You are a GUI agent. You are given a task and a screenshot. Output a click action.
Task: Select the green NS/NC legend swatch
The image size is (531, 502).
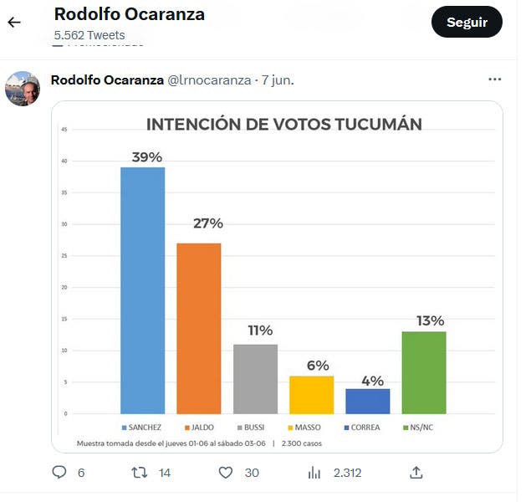(x=406, y=428)
